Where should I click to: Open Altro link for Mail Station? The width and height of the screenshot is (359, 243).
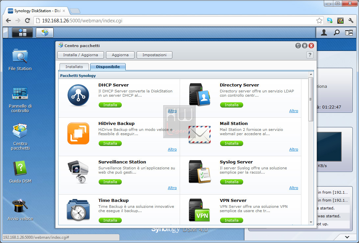click(294, 149)
